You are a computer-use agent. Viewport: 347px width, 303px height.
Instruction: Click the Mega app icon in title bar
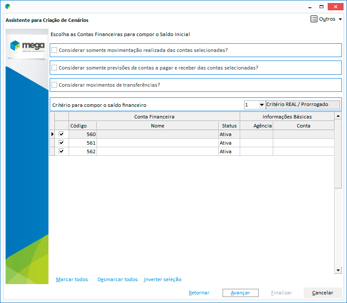(8, 6)
